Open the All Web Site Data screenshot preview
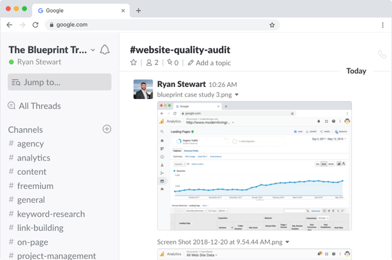 [255, 254]
